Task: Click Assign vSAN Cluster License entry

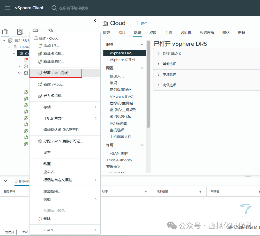Action: tap(65, 141)
